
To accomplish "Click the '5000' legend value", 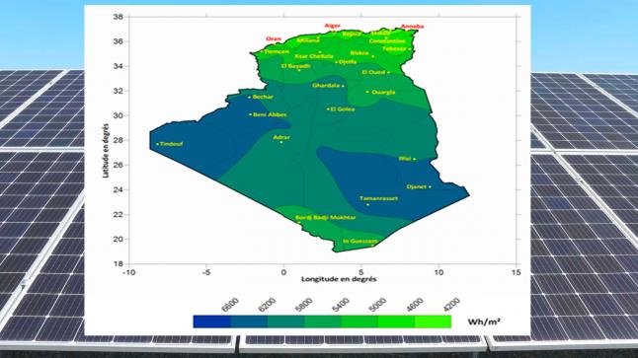I will pyautogui.click(x=377, y=305).
